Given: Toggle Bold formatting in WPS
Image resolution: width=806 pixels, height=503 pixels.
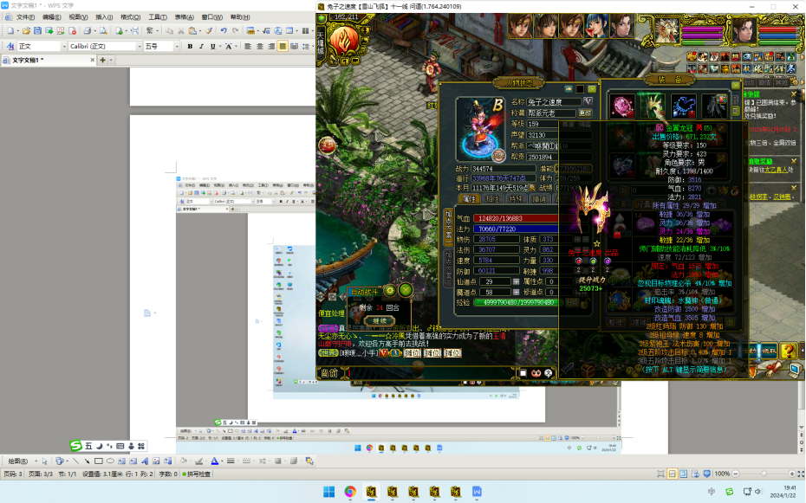Looking at the screenshot, I should click(x=190, y=46).
